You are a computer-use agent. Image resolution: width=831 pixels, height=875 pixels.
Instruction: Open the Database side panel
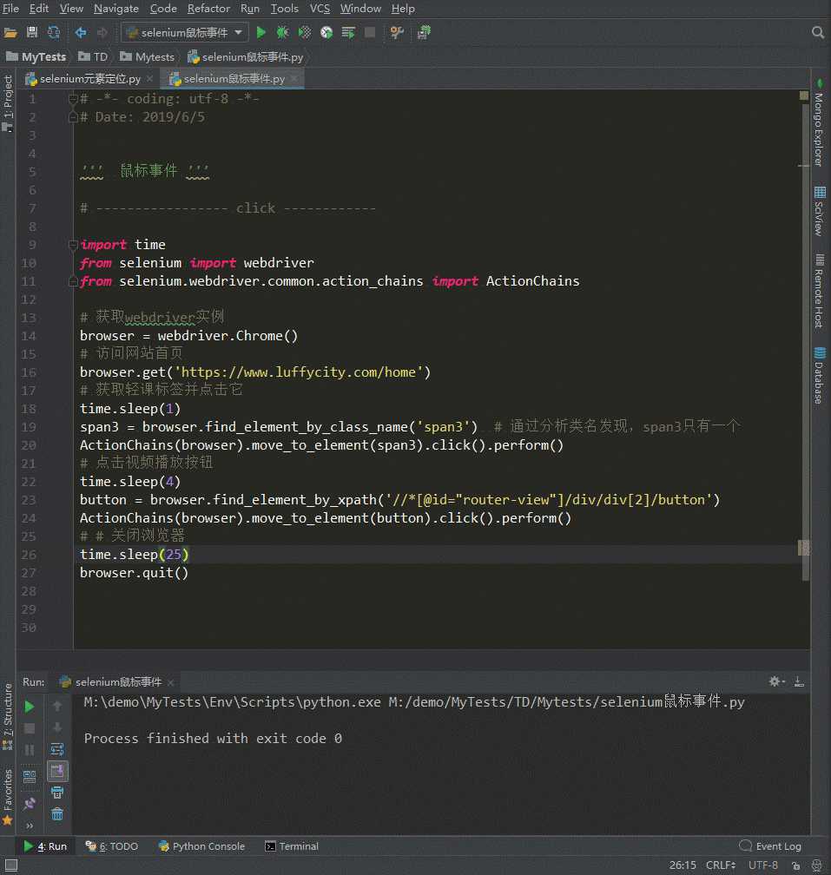[x=820, y=376]
